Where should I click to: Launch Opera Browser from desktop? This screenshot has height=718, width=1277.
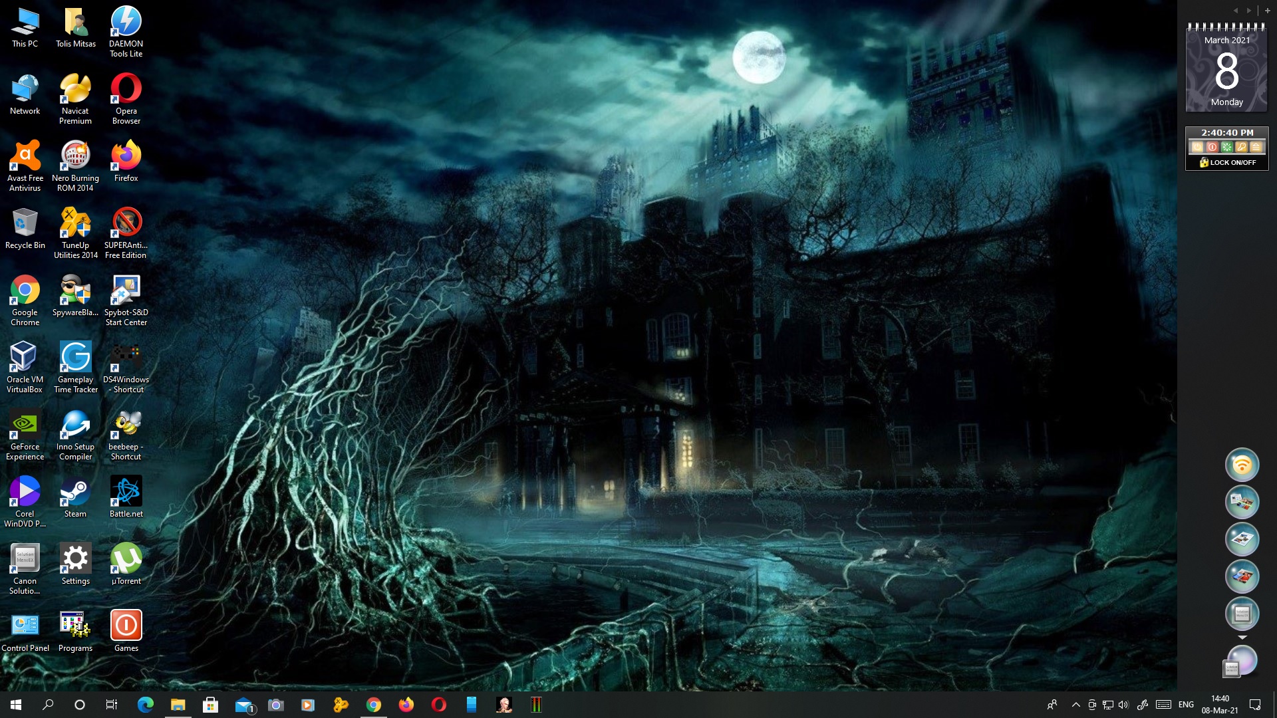pos(126,99)
